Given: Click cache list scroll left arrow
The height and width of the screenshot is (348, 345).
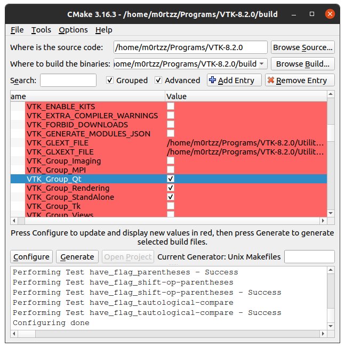Looking at the screenshot, I should [14, 221].
